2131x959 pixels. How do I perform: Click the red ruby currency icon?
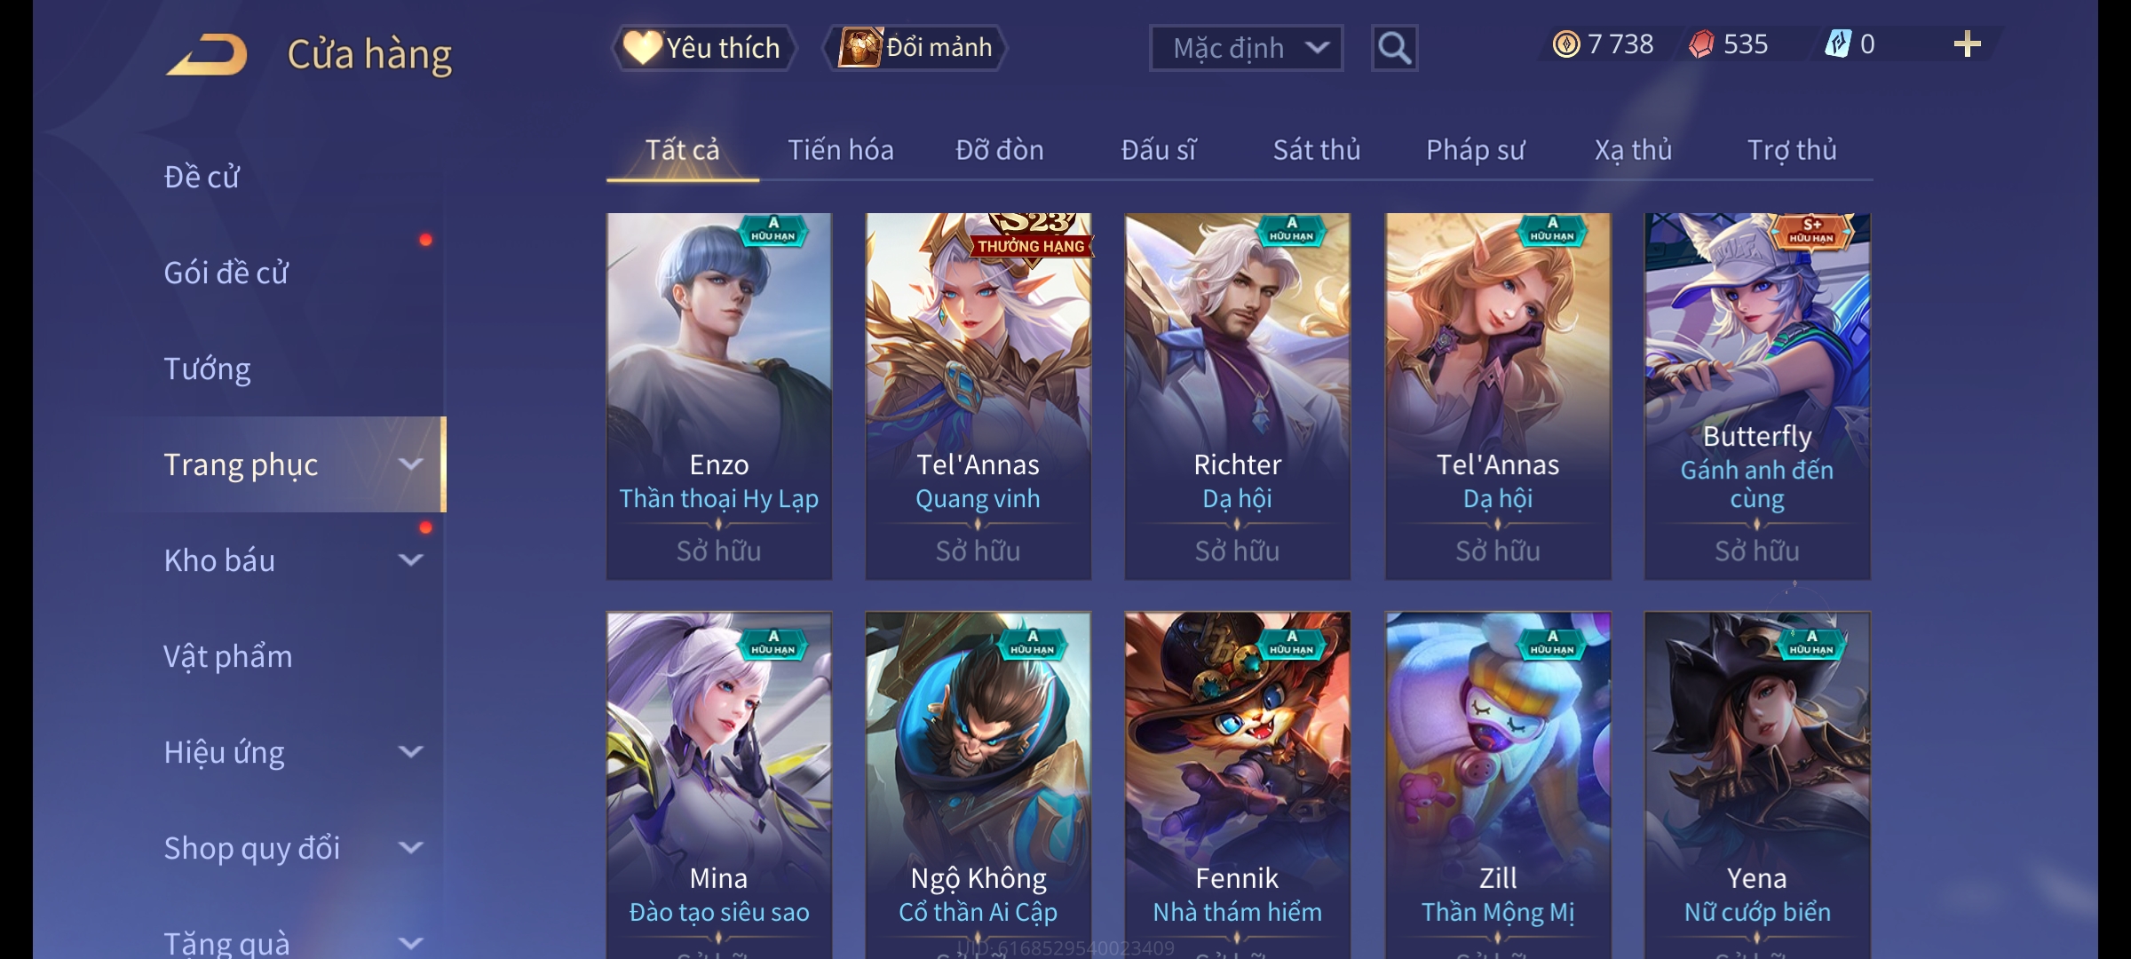(x=1701, y=44)
